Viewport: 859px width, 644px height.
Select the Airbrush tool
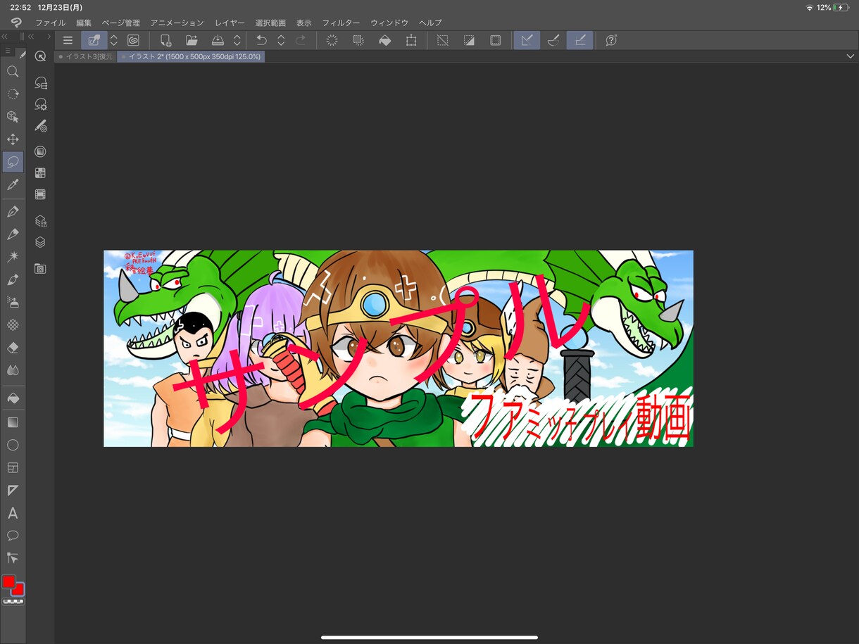(13, 302)
